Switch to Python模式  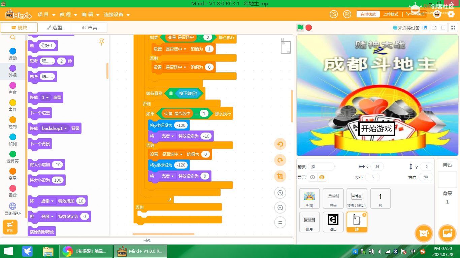coord(415,14)
